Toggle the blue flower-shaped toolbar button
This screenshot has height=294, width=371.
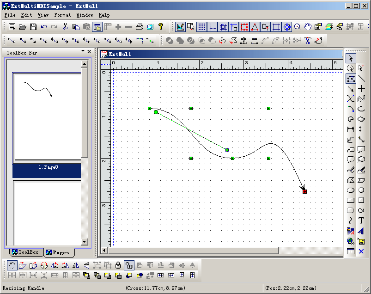click(x=287, y=27)
